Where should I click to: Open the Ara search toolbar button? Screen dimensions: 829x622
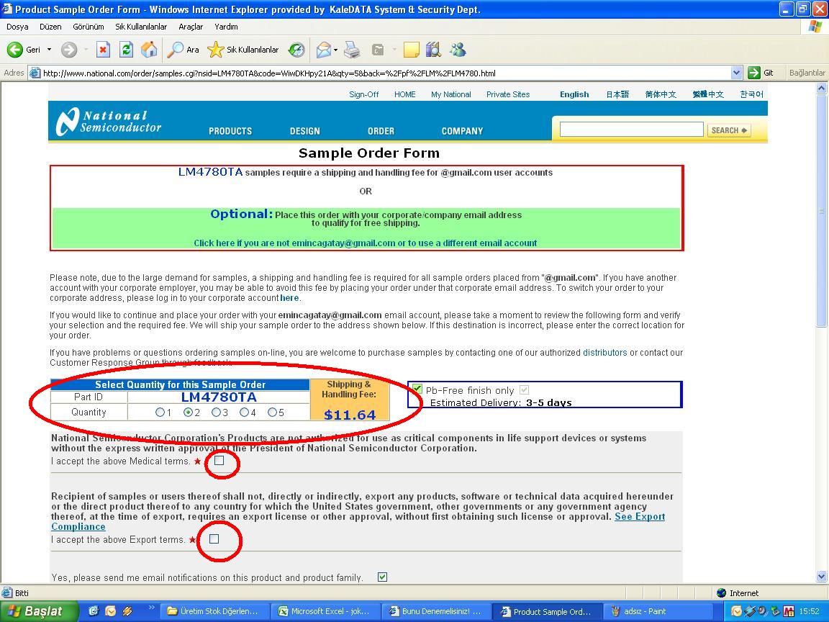[183, 50]
